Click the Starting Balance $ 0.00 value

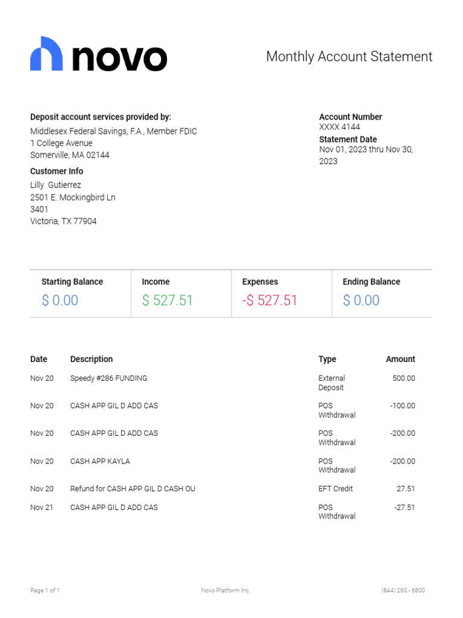point(60,301)
